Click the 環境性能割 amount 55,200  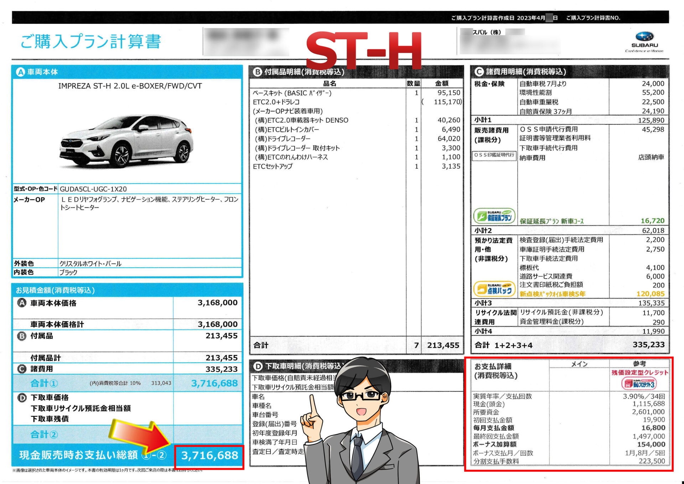pyautogui.click(x=653, y=92)
